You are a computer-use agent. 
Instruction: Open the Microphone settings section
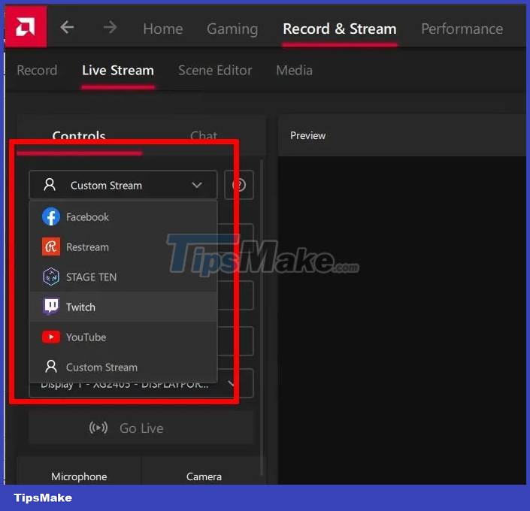click(x=79, y=476)
